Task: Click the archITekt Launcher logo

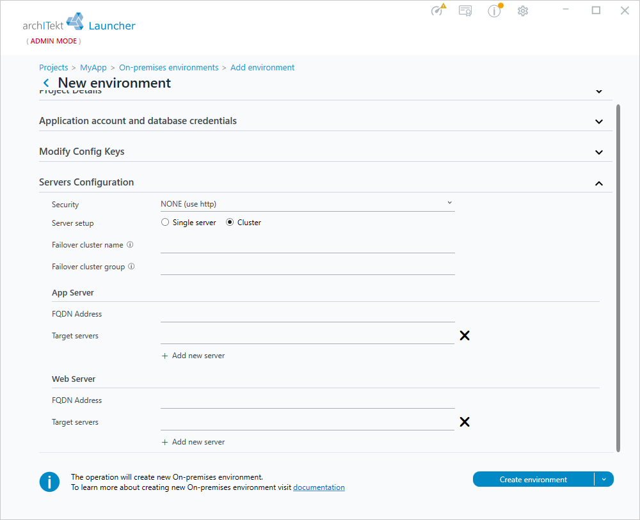Action: tap(79, 22)
